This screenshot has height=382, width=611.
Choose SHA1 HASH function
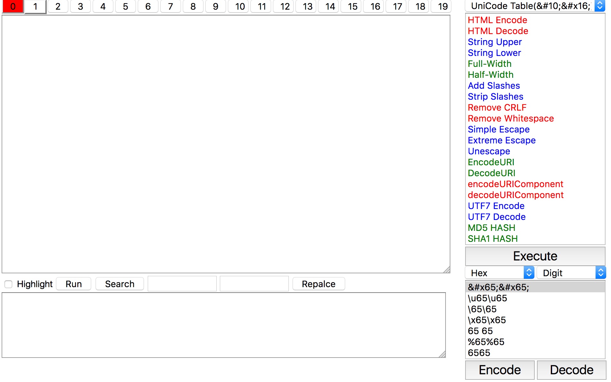pyautogui.click(x=535, y=239)
